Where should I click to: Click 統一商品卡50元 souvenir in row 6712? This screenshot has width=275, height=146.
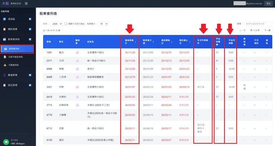(96, 129)
